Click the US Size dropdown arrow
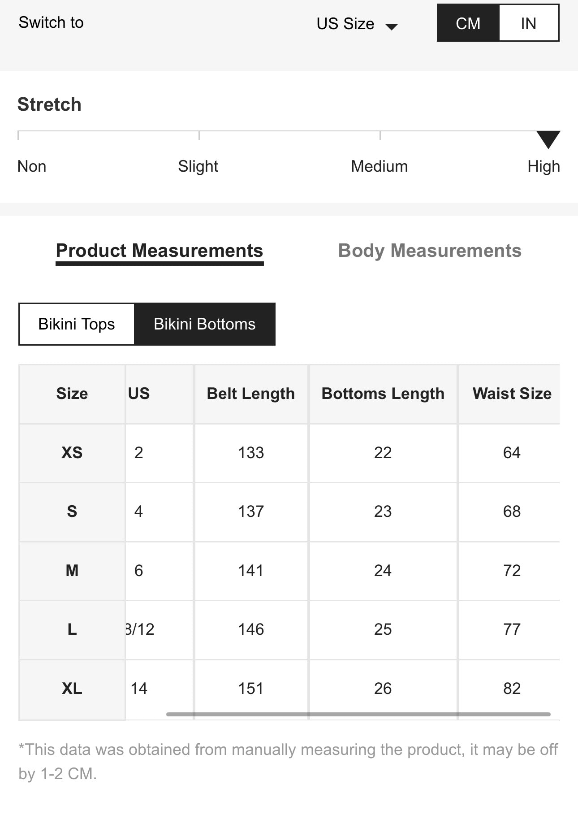The height and width of the screenshot is (815, 578). pos(392,27)
